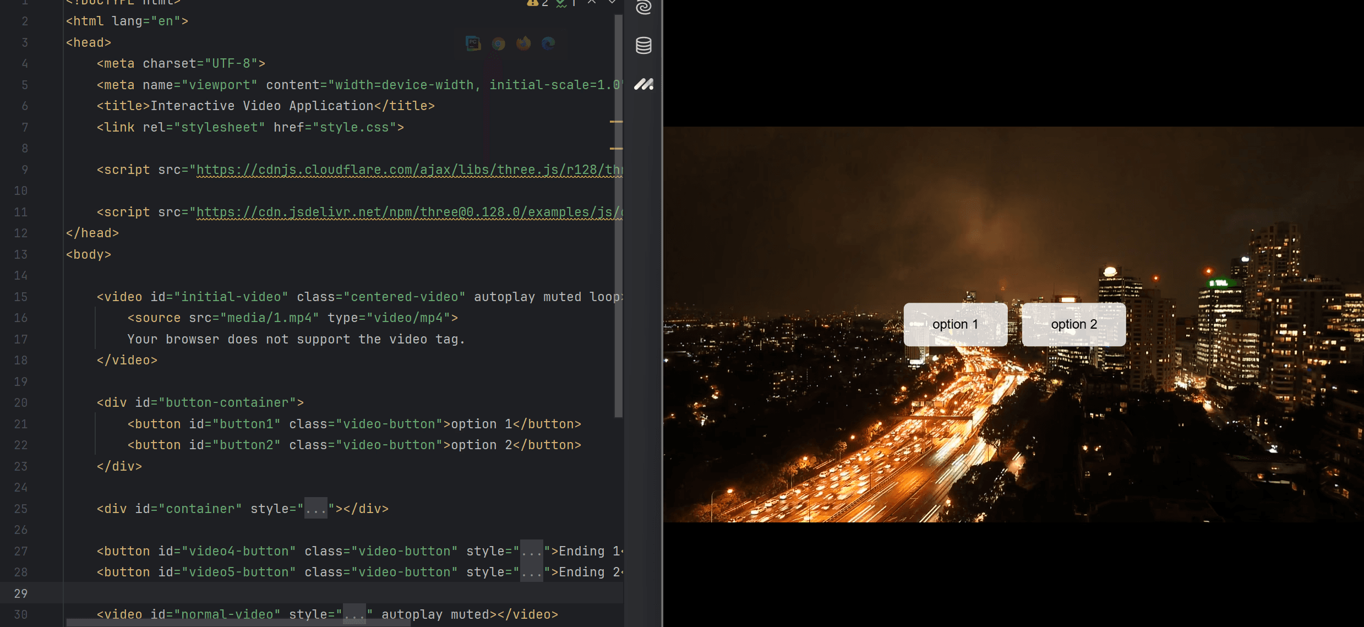Viewport: 1364px width, 627px height.
Task: Go to next highlighted problem arrow
Action: coord(612,2)
